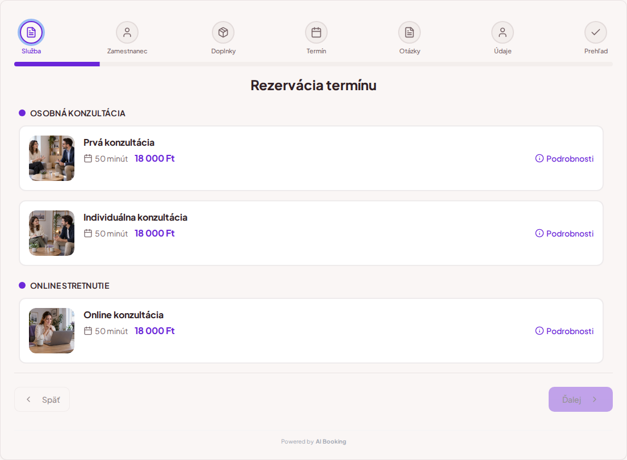This screenshot has width=627, height=460.
Task: Click info icon beside Online konzultácia Podrobnosti
Action: click(x=540, y=331)
